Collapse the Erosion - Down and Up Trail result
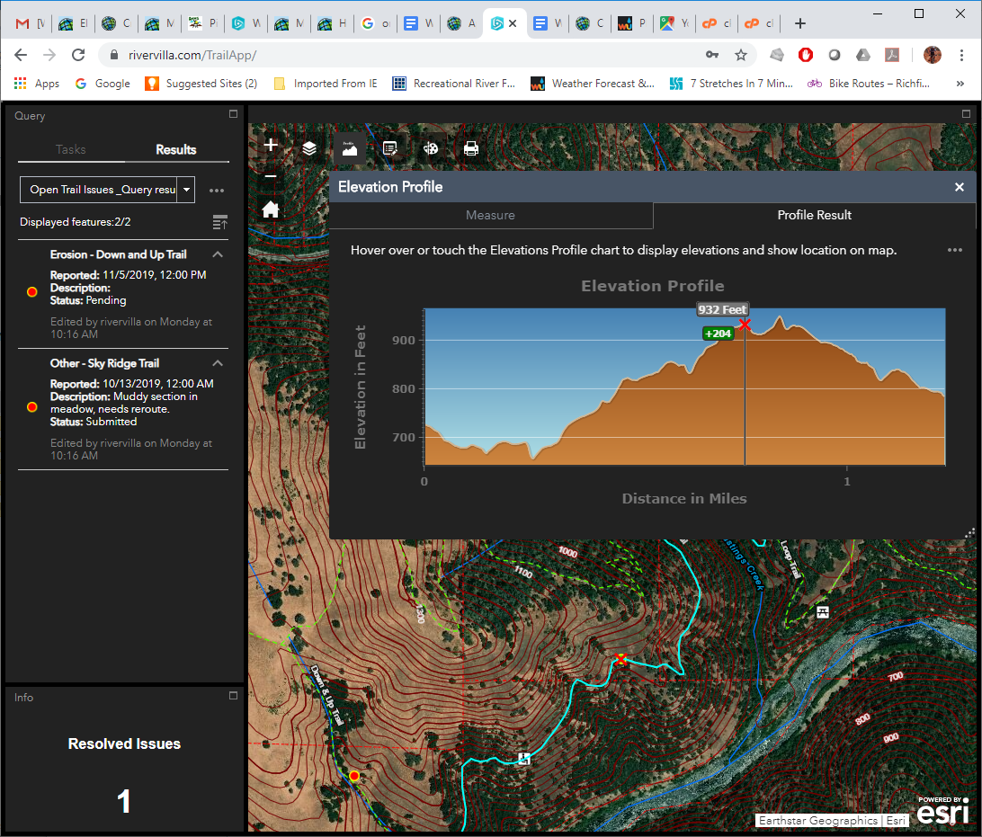Viewport: 982px width, 837px height. pos(217,254)
